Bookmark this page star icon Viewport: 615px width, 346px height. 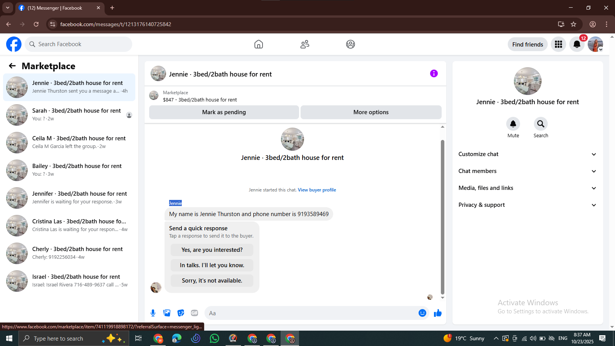click(573, 24)
